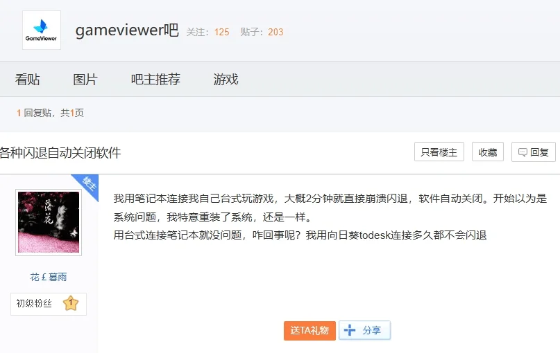Screen dimensions: 560x353
Task: Switch to the 图片 tab
Action: 85,80
